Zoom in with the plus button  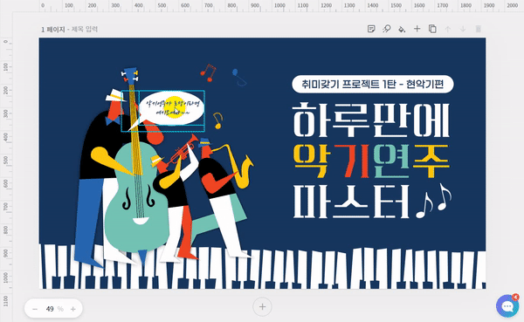72,309
